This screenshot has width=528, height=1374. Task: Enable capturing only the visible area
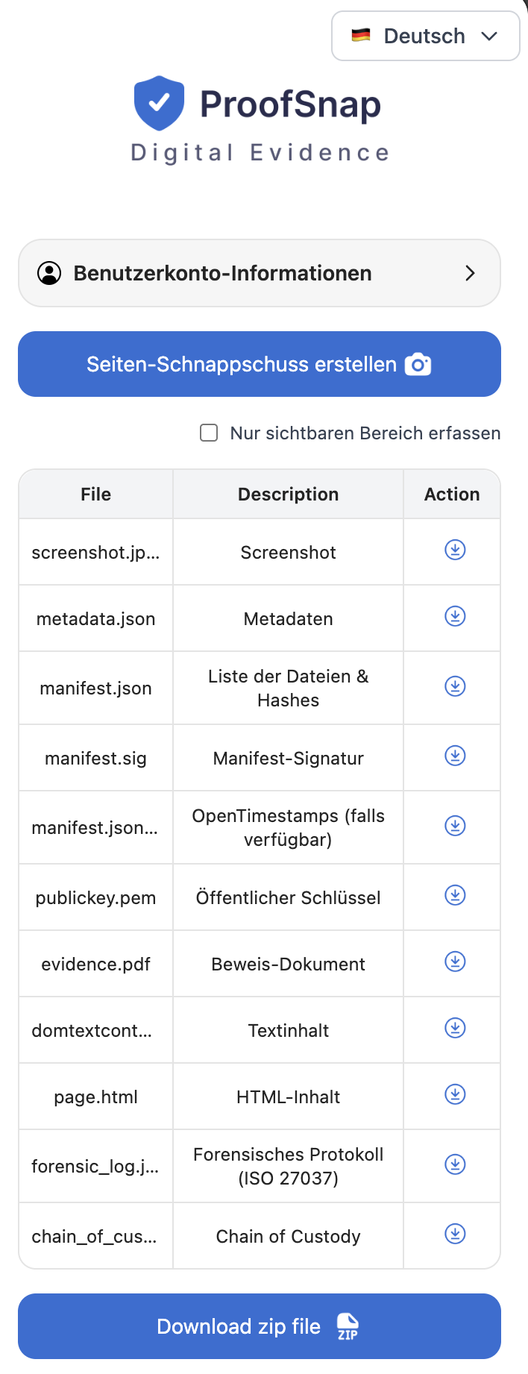tap(209, 433)
